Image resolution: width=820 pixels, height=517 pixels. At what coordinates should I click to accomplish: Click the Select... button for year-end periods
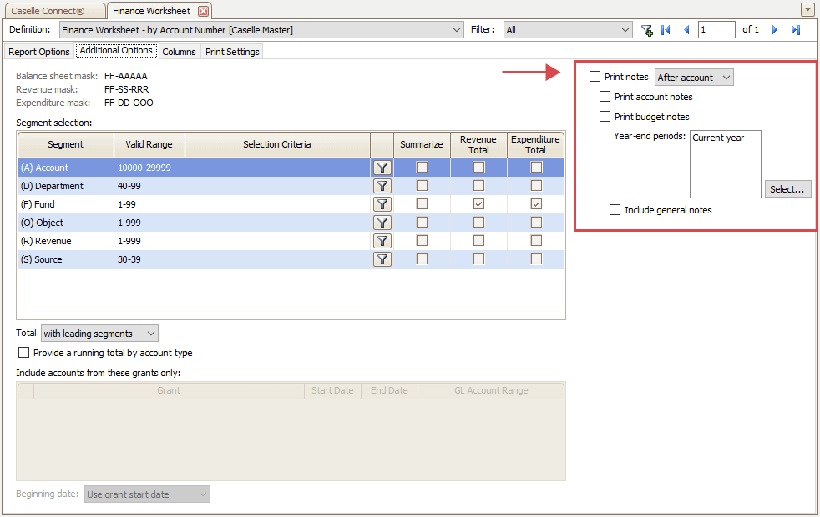(x=787, y=189)
